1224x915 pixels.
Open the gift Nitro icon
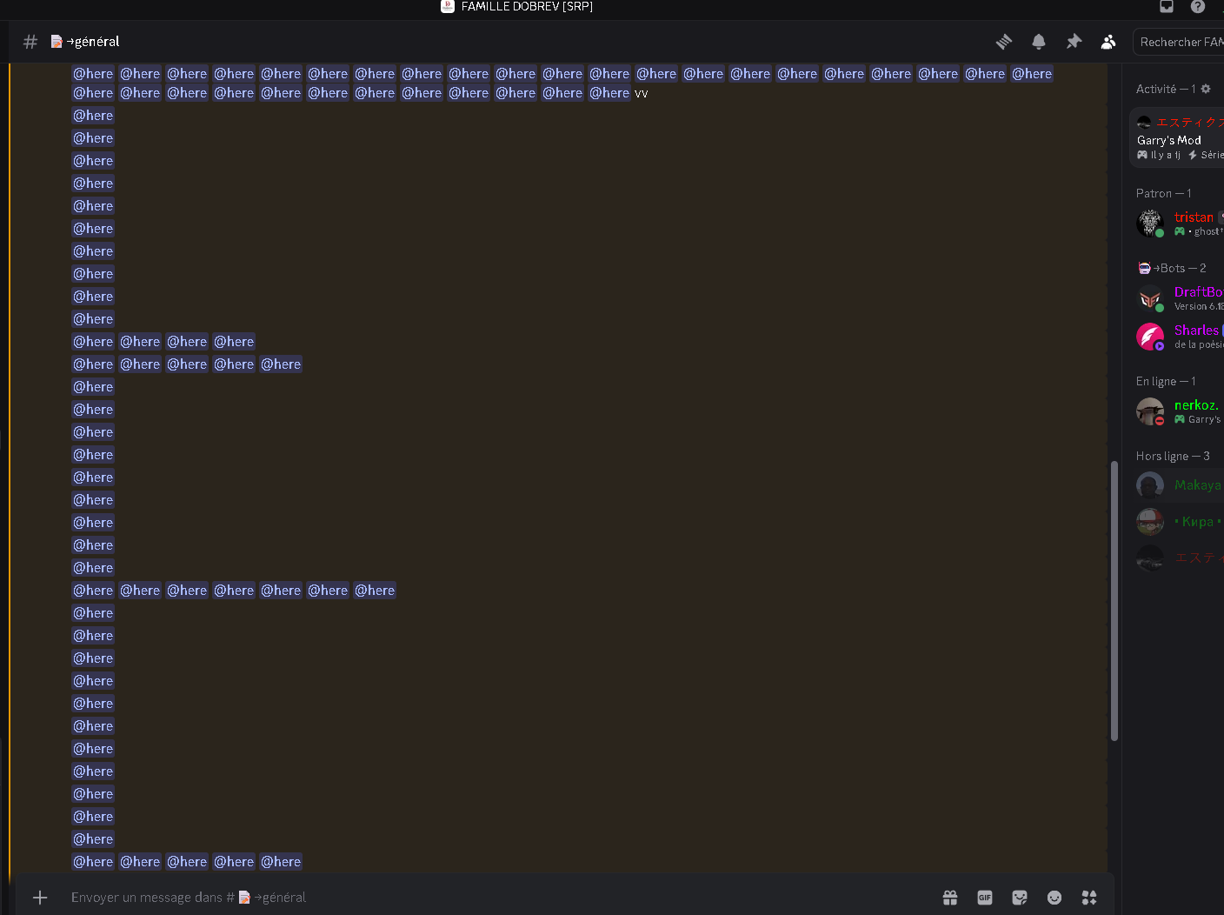pos(950,898)
